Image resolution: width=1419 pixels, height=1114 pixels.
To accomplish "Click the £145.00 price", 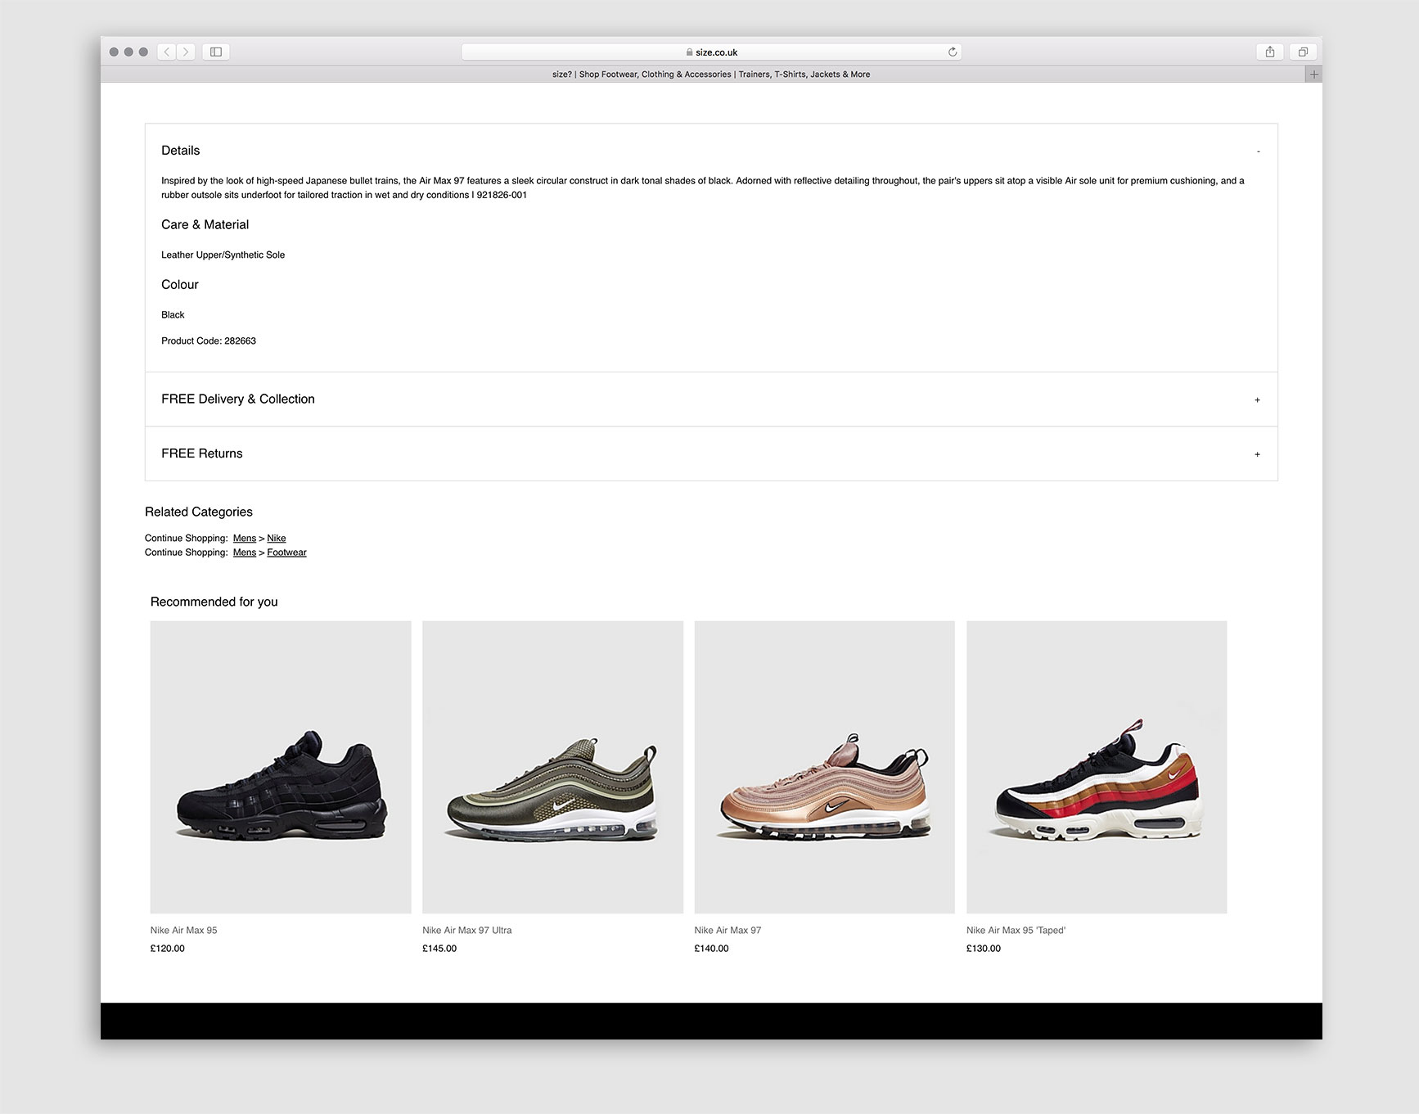I will click(x=439, y=949).
